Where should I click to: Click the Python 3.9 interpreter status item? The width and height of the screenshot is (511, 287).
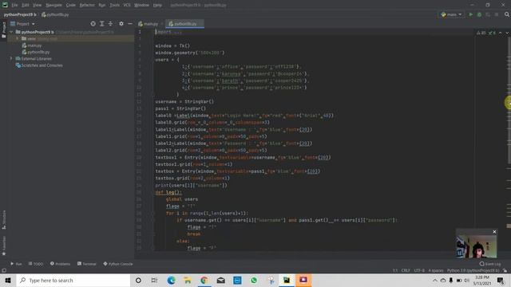473,270
